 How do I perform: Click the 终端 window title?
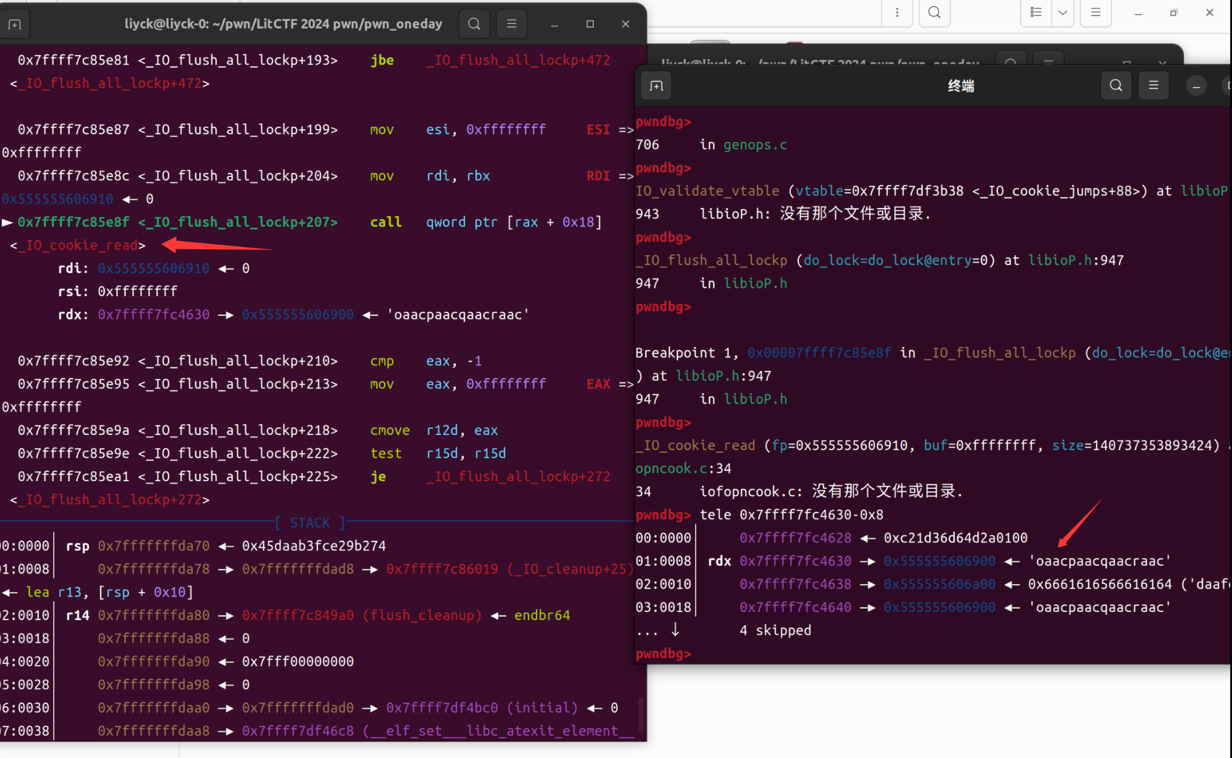pos(960,86)
